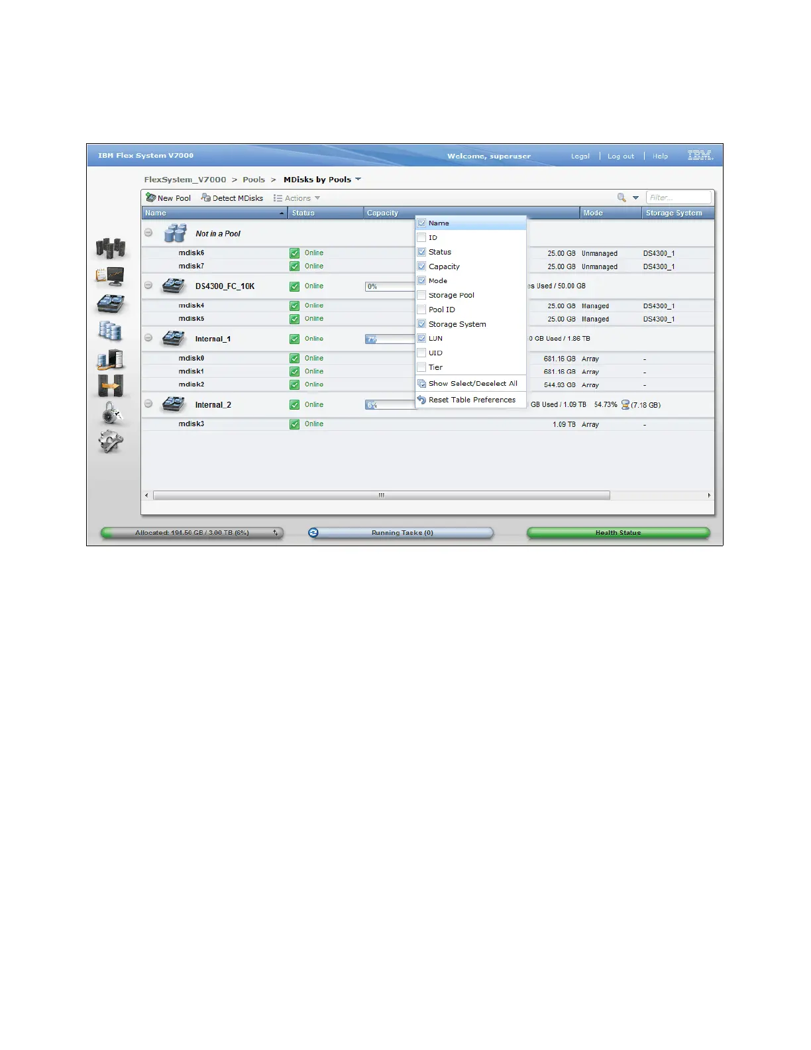Uncheck the Storage System column checkbox
The height and width of the screenshot is (1050, 811).
[x=421, y=324]
